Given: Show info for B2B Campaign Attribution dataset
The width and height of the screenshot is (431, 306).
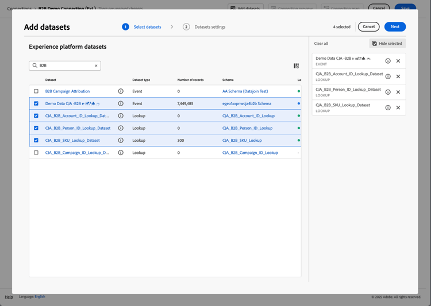Looking at the screenshot, I should 121,91.
